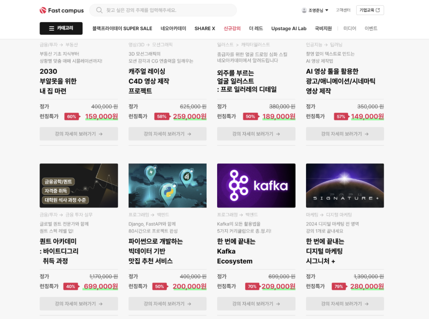Open the kafka purple thumbnail
This screenshot has height=319, width=429.
(256, 185)
